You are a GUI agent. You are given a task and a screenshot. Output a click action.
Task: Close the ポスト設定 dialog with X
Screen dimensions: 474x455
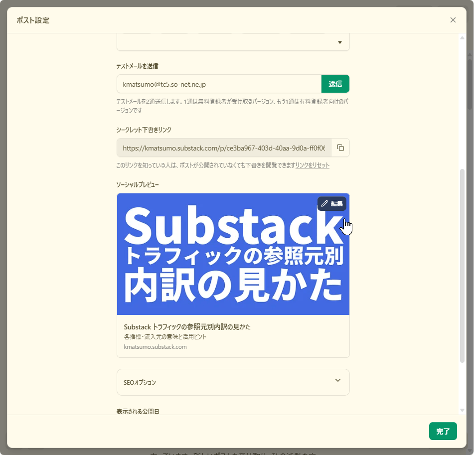click(453, 20)
